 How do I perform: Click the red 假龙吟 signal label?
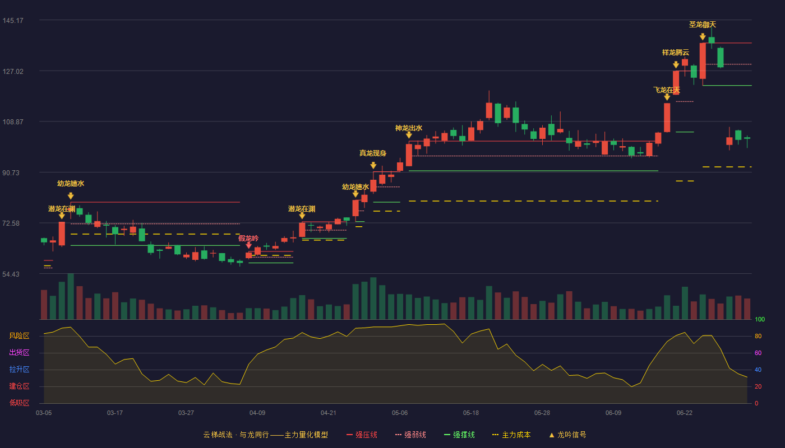tap(248, 239)
